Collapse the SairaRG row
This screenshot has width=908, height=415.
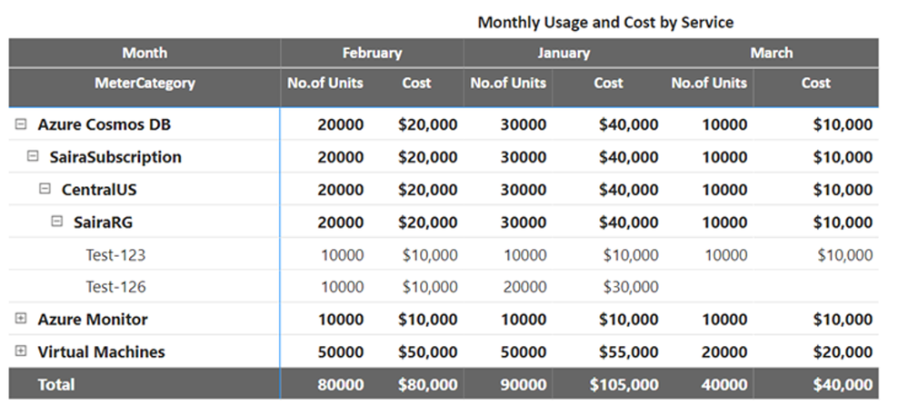(56, 222)
